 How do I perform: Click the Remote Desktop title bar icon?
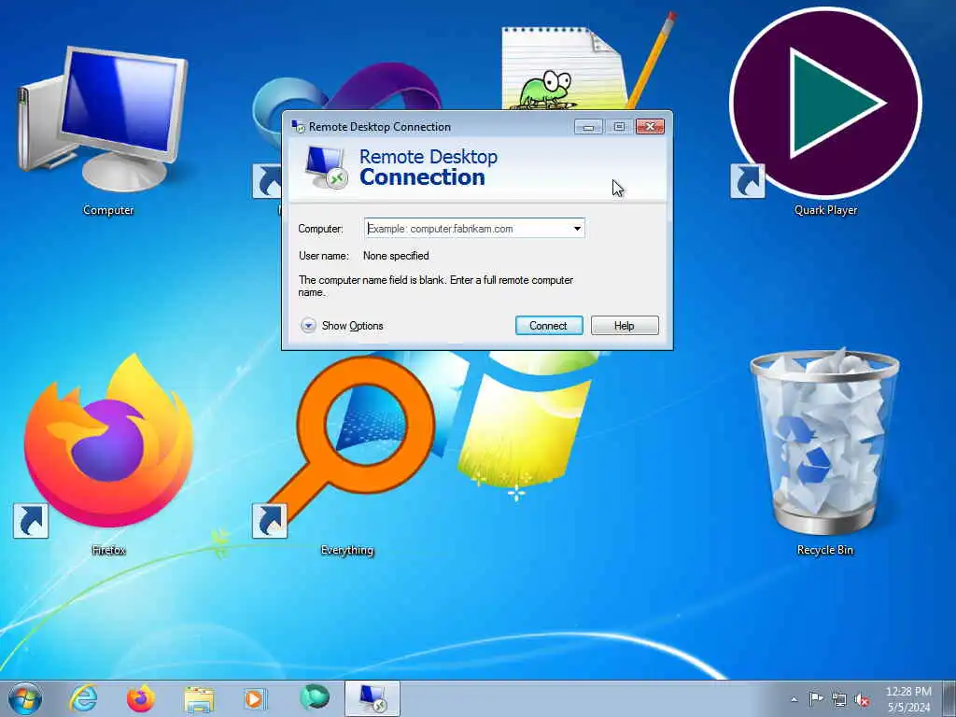(298, 126)
